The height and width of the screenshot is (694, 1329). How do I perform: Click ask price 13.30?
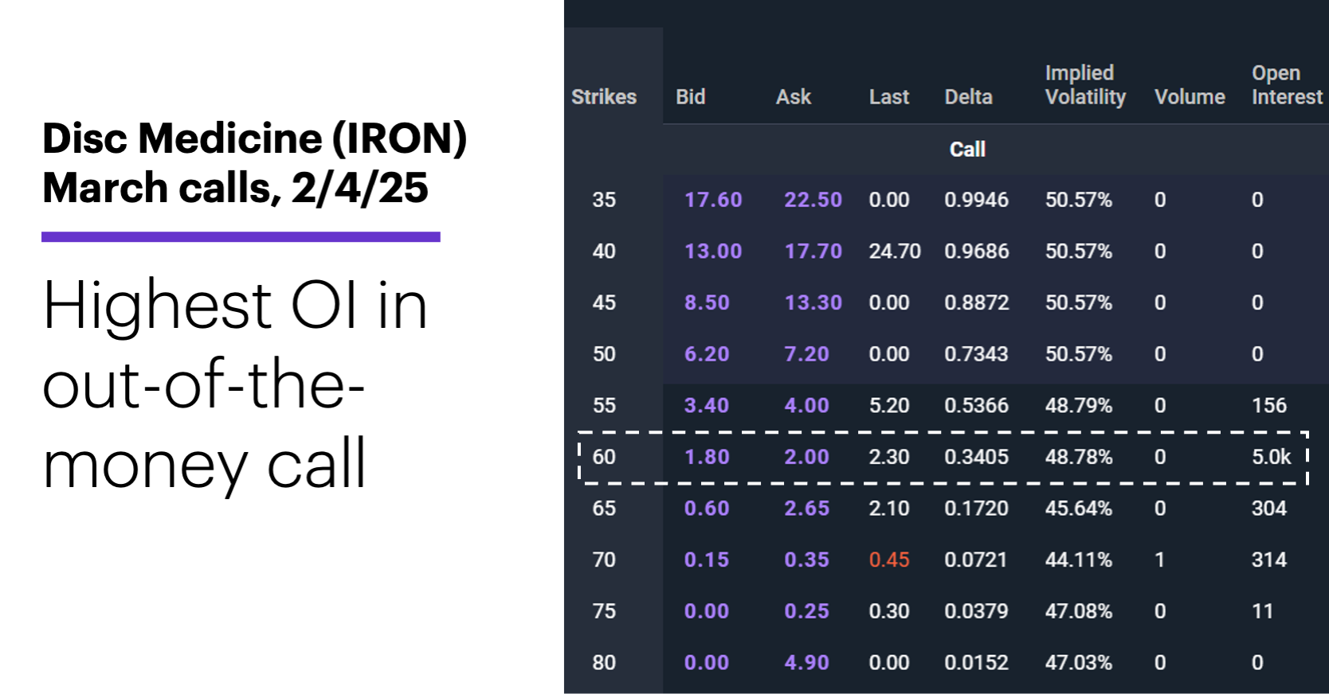click(813, 303)
